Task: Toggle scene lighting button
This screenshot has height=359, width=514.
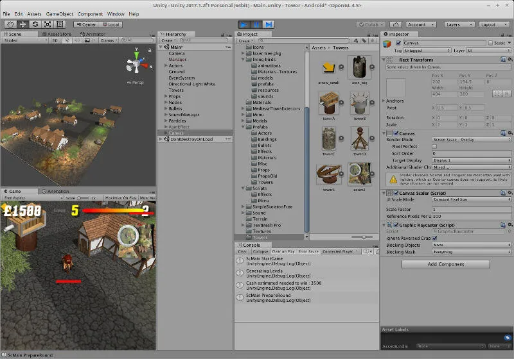Action: pos(67,40)
